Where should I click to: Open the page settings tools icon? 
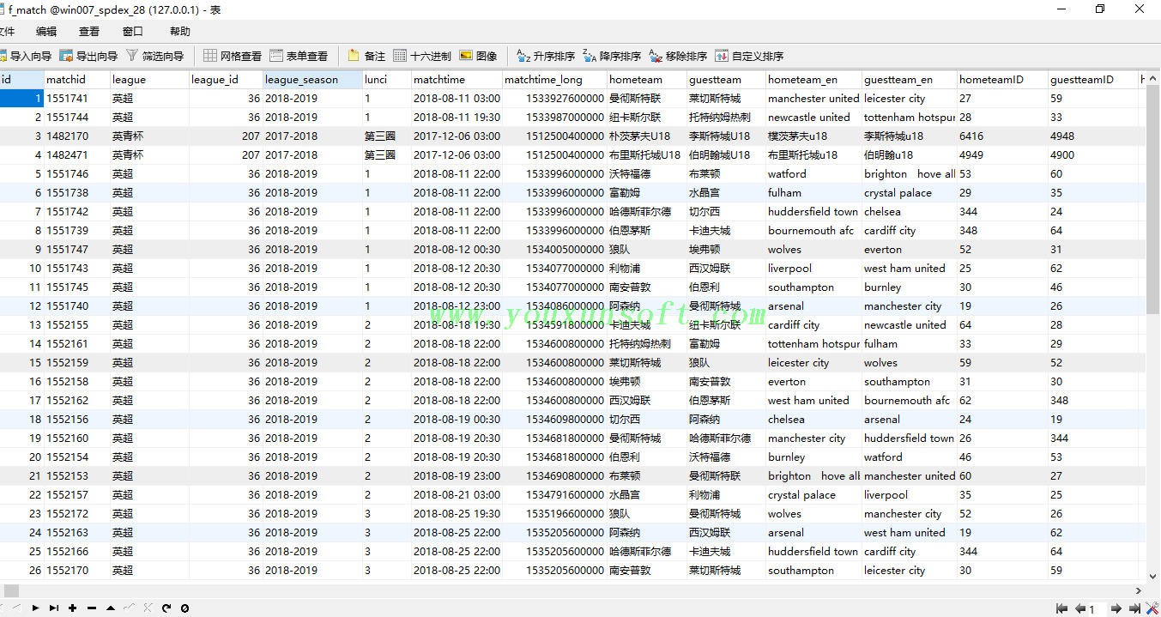(x=1151, y=608)
